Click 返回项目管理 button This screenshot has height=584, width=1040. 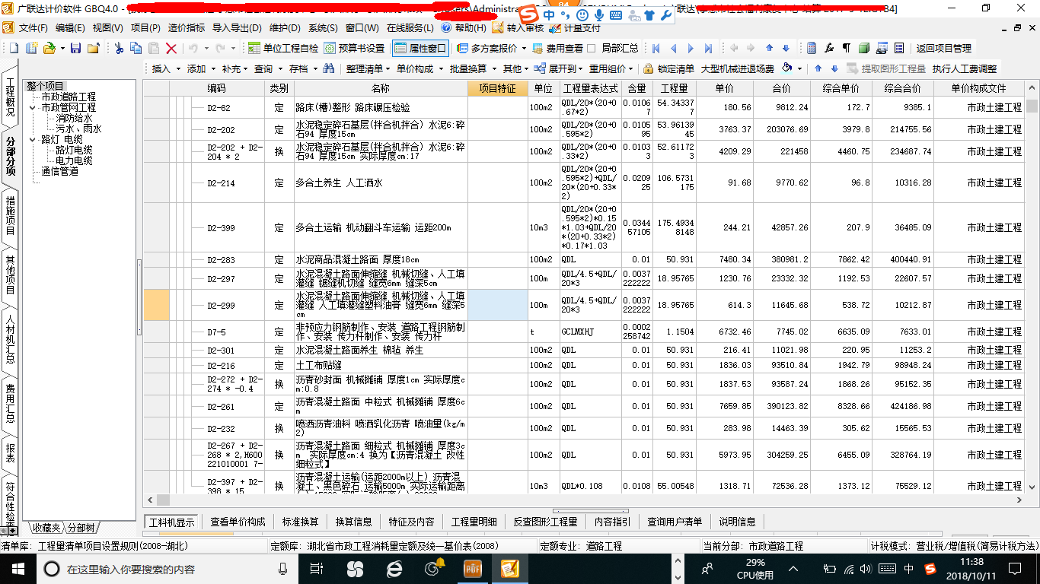pos(943,48)
